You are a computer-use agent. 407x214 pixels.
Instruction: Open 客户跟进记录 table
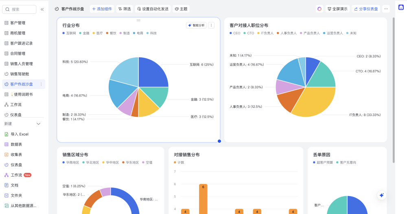[x=23, y=43]
